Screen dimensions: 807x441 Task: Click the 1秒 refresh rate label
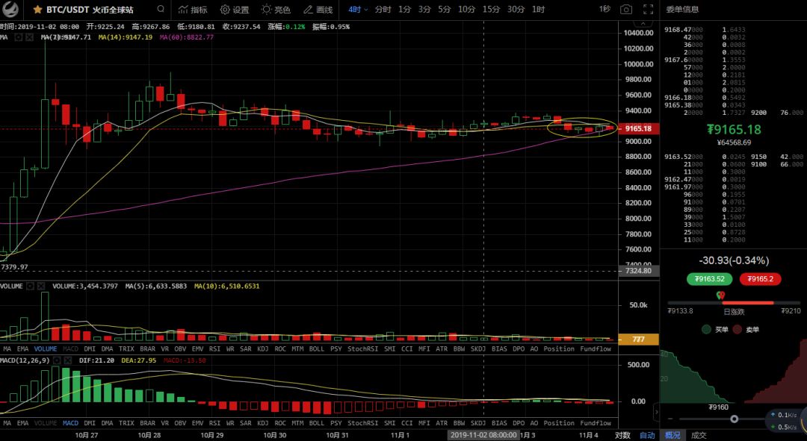pyautogui.click(x=605, y=9)
